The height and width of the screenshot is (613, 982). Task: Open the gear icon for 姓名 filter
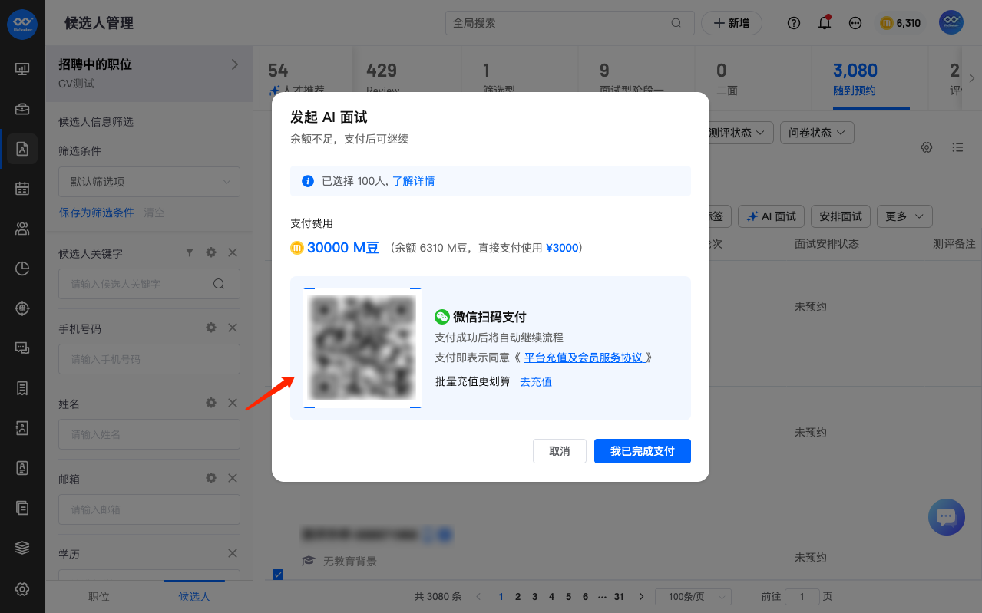[x=211, y=403]
